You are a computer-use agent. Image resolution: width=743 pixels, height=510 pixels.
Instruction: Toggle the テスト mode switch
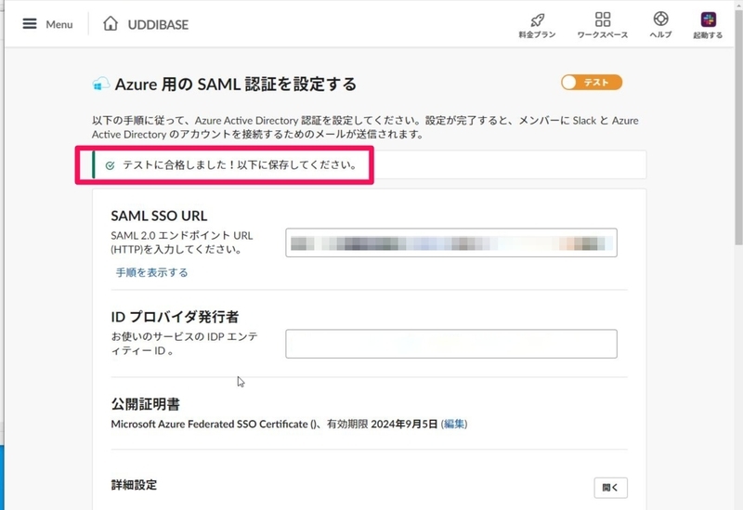[592, 83]
